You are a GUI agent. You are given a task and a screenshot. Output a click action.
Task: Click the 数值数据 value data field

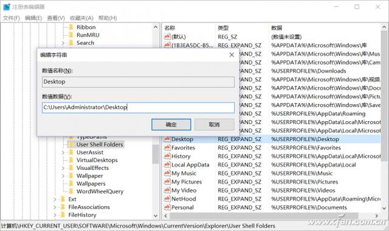tap(138, 108)
